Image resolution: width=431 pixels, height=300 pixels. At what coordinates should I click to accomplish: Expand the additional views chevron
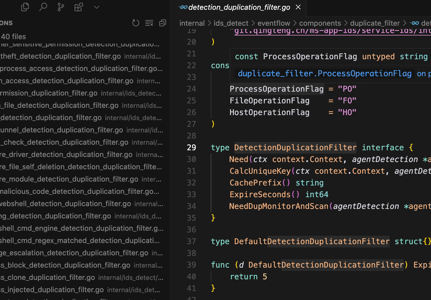point(97,7)
